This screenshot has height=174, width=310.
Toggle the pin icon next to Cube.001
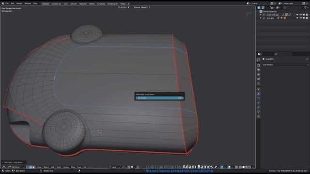[x=307, y=59]
